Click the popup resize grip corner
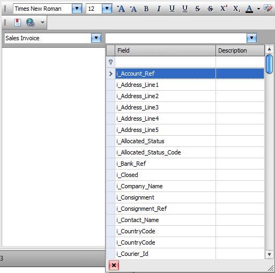 tap(271, 268)
